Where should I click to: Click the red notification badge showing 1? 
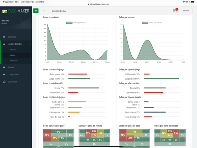(177, 9)
